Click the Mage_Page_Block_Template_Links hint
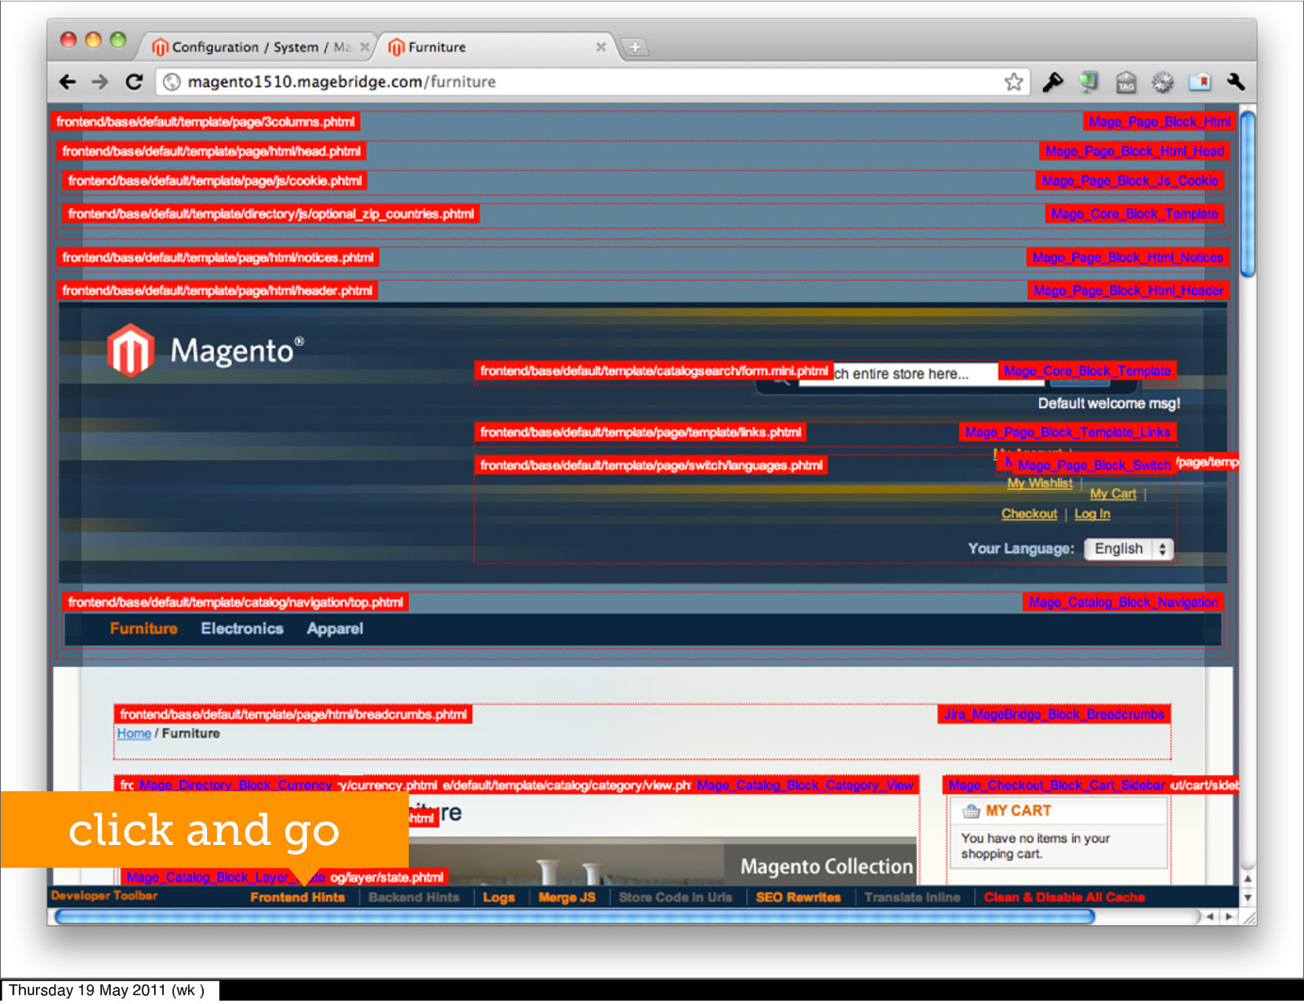Viewport: 1304px width, 1004px height. pos(1067,433)
